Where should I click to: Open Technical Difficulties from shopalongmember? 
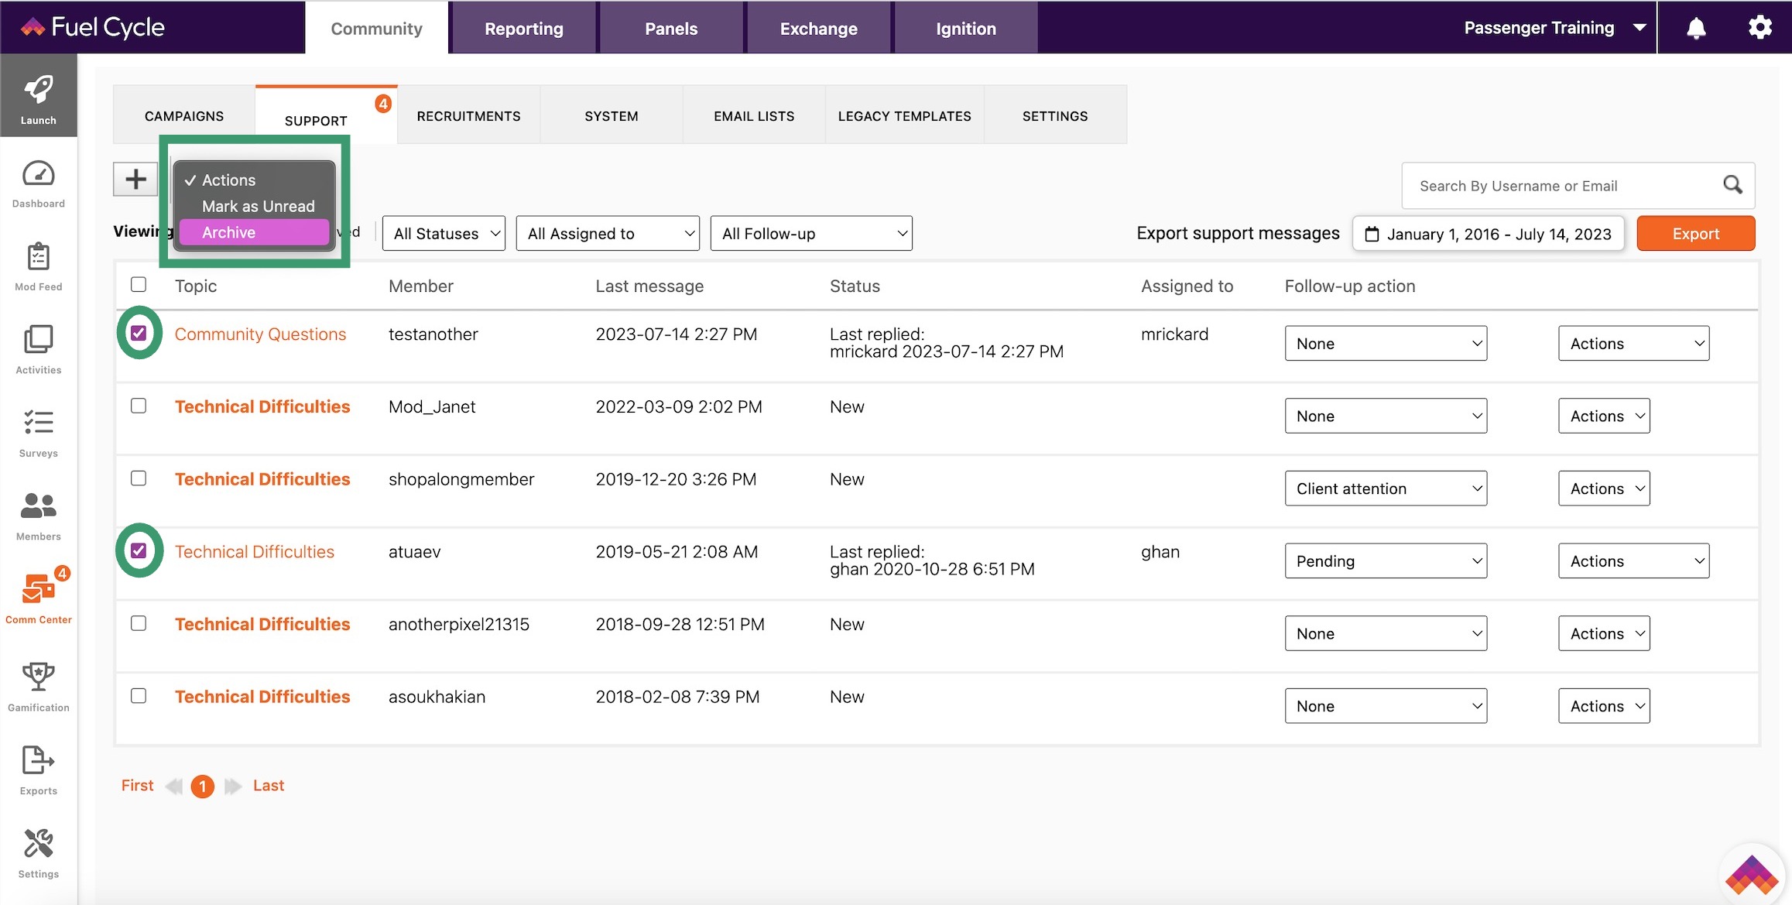(x=262, y=479)
